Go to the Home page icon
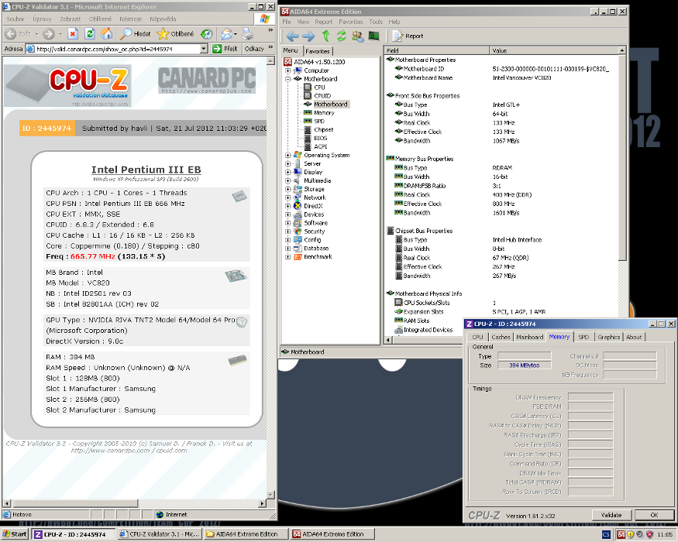678x542 pixels. 106,34
